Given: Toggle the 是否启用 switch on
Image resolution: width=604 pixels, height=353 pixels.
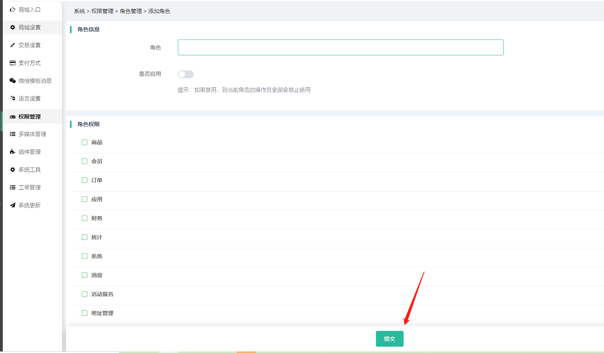Looking at the screenshot, I should pyautogui.click(x=186, y=74).
